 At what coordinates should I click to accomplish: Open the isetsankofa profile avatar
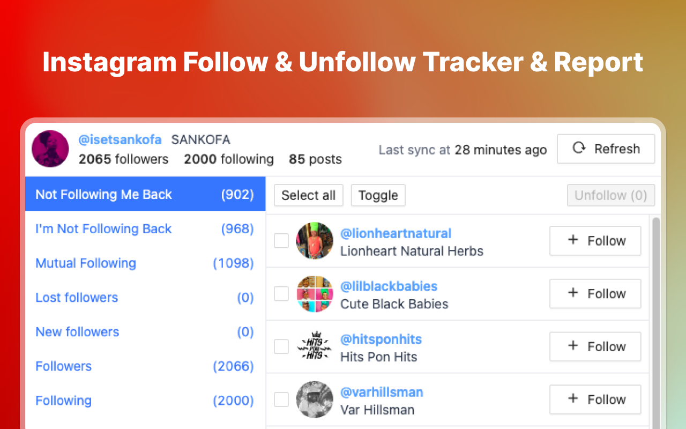pyautogui.click(x=50, y=149)
